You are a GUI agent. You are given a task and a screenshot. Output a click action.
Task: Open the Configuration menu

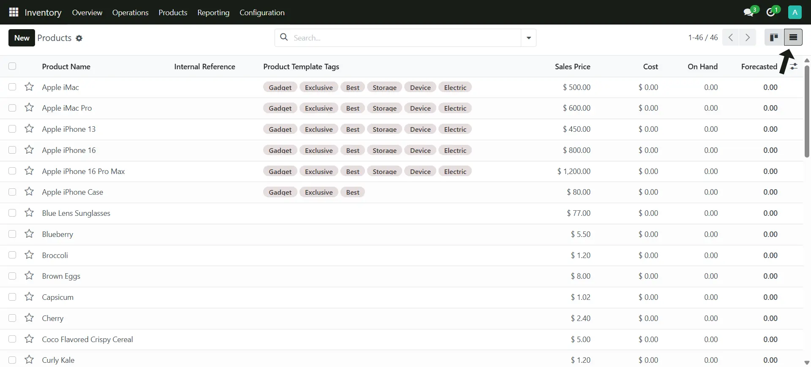click(262, 13)
